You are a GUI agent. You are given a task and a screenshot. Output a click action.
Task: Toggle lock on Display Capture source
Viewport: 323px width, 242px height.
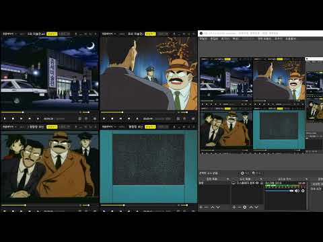coord(262,184)
